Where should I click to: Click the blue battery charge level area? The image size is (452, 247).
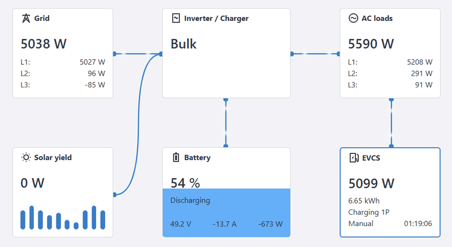tap(226, 212)
